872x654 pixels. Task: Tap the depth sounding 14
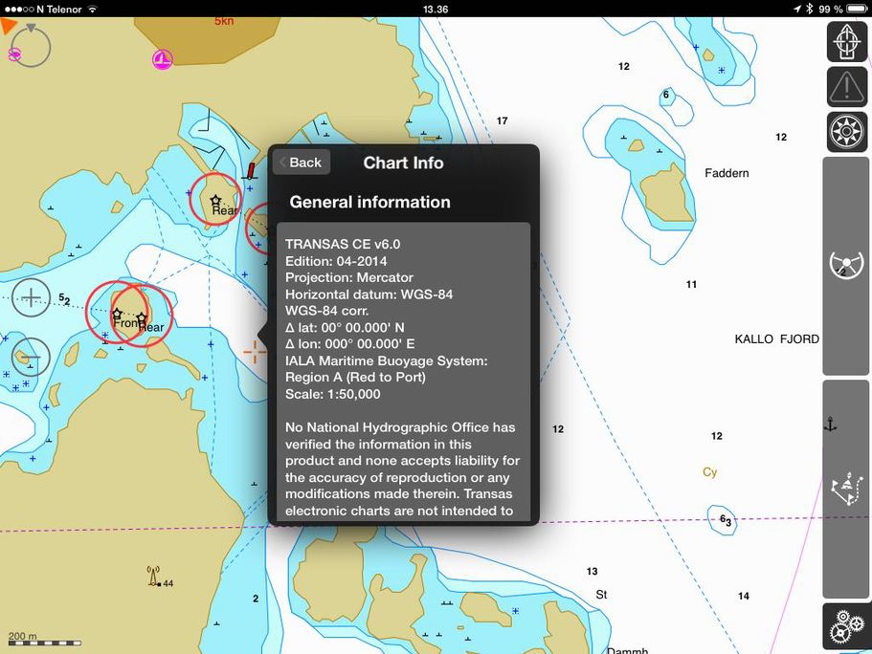(744, 597)
